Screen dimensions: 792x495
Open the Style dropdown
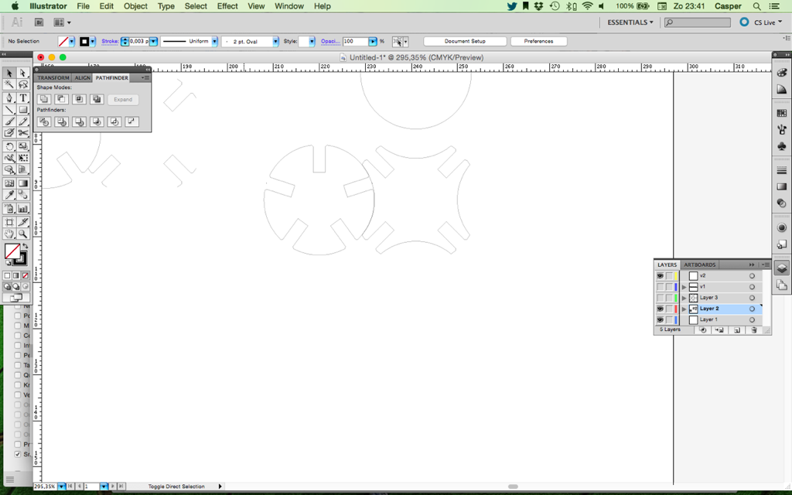click(312, 42)
